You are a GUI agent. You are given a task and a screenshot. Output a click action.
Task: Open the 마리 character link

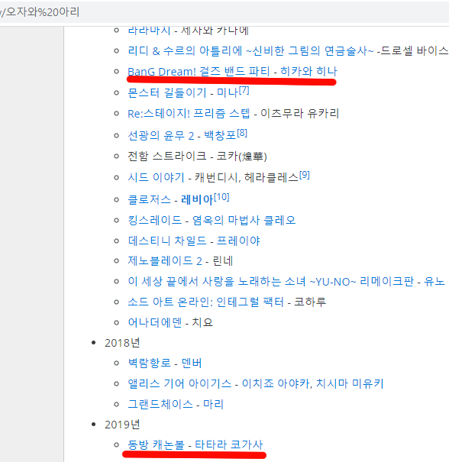(214, 405)
